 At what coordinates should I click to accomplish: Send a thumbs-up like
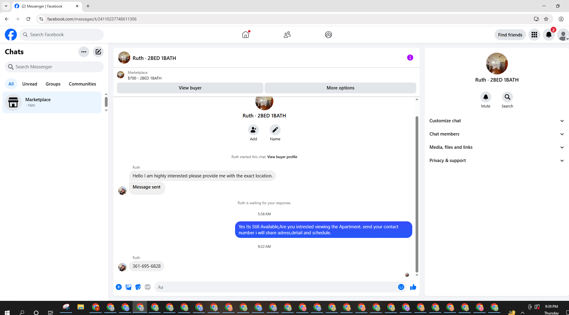pyautogui.click(x=413, y=287)
